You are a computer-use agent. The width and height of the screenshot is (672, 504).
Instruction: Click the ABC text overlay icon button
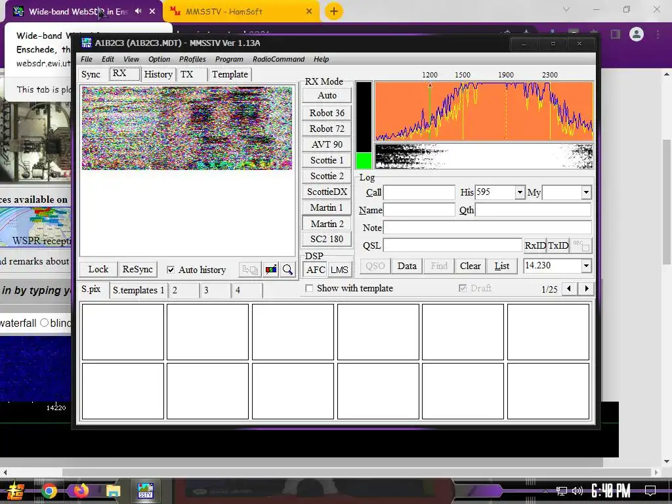581,245
